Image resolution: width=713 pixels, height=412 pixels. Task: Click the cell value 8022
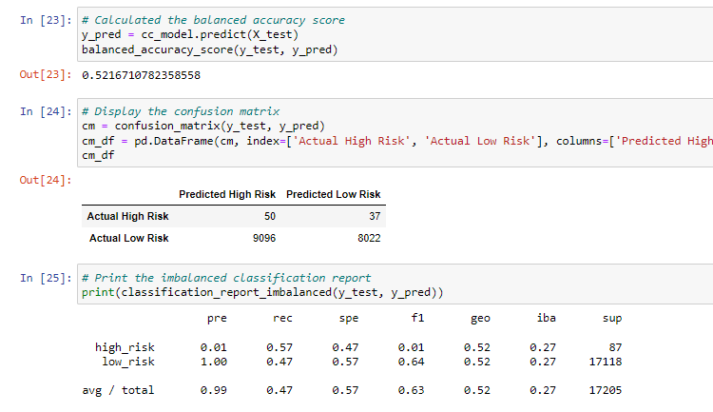coord(369,238)
